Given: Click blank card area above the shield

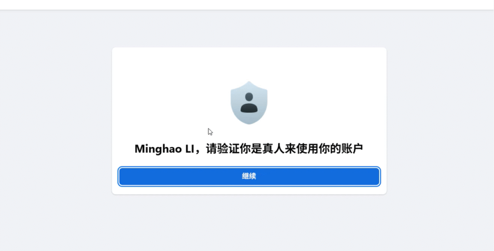Looking at the screenshot, I should pyautogui.click(x=249, y=64).
